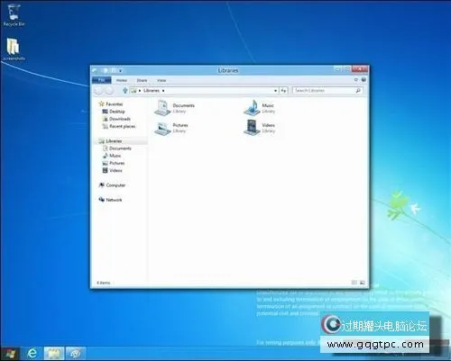Open the Recycle Bin desktop icon
This screenshot has width=451, height=361.
[14, 15]
